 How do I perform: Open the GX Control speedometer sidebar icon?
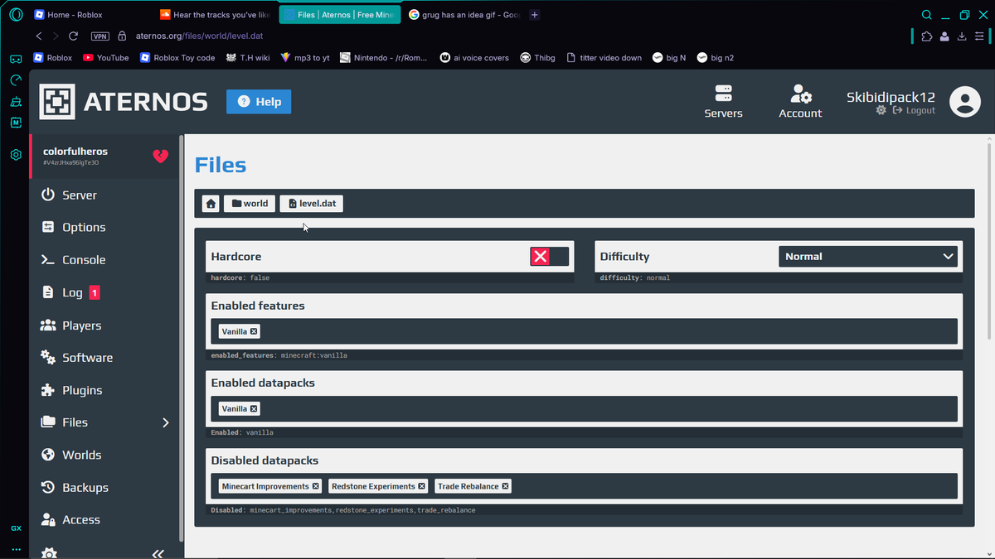[x=16, y=80]
